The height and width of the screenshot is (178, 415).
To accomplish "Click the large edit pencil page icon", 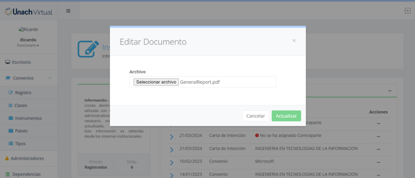I will tap(88, 49).
